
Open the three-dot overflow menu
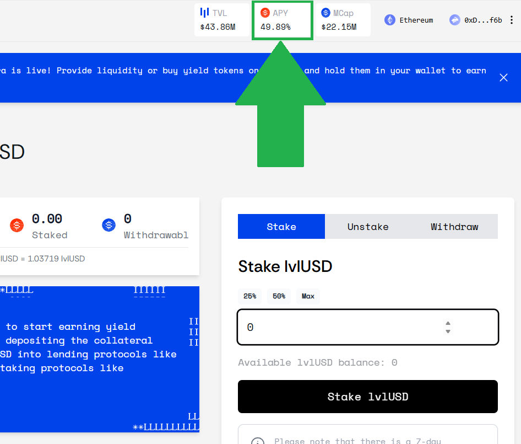click(x=512, y=20)
